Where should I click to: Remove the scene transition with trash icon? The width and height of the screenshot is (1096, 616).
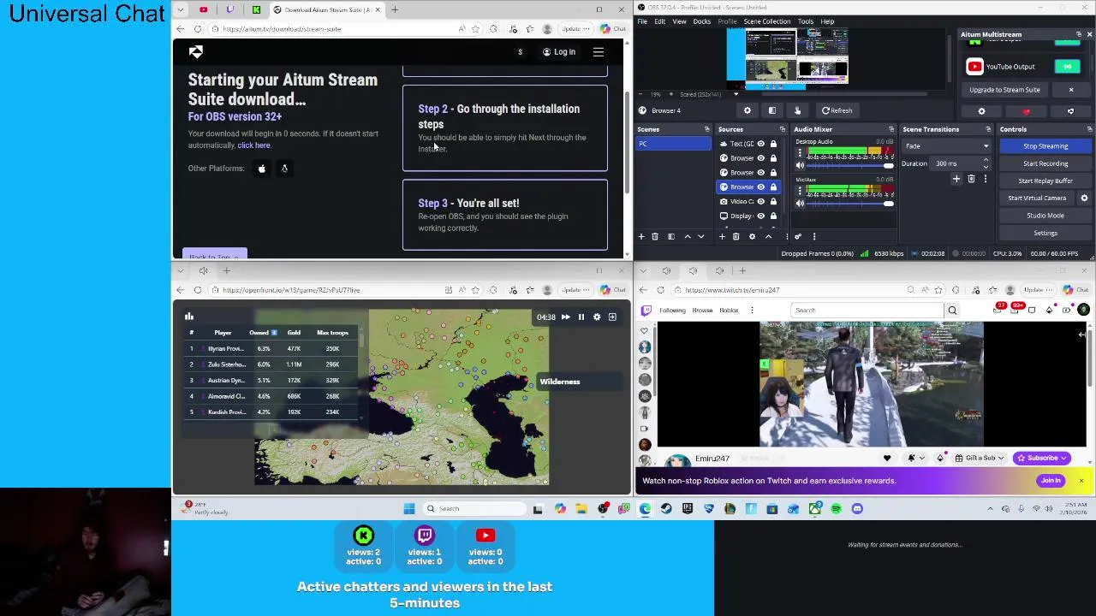point(971,179)
